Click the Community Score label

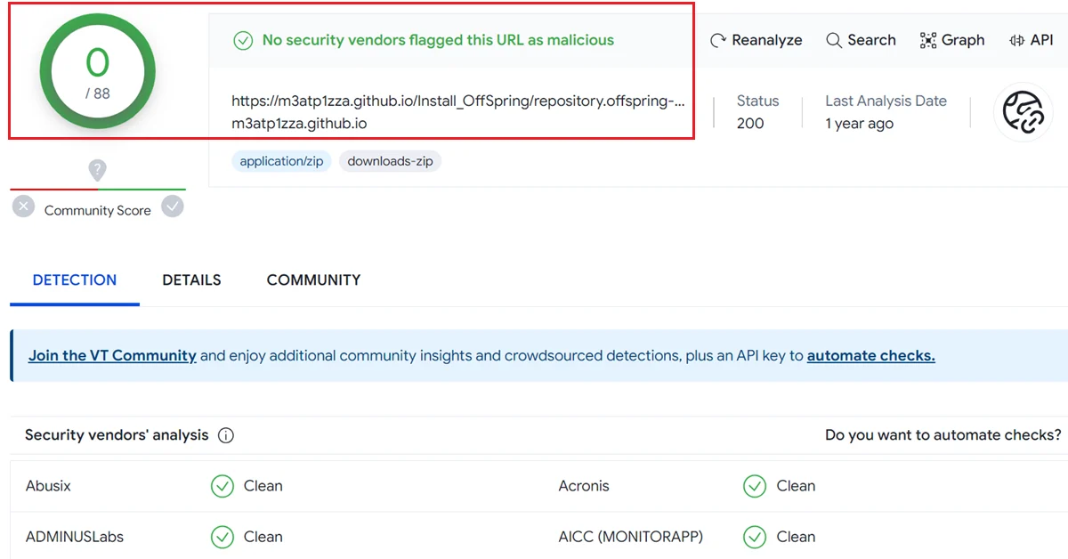(x=98, y=211)
